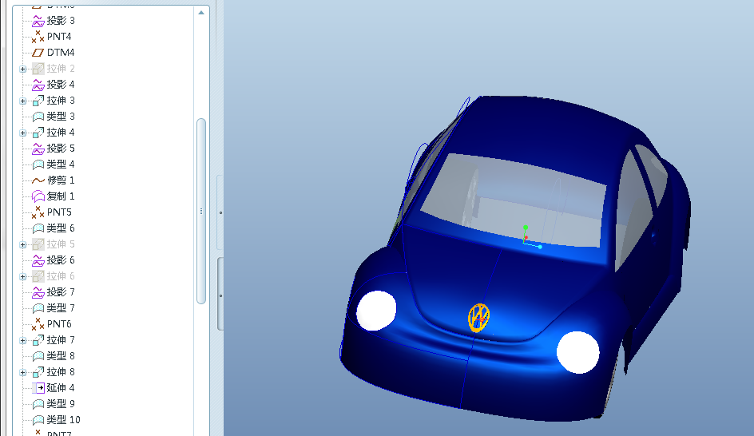Select the passenger side window of the car
This screenshot has height=436, width=754.
633,209
